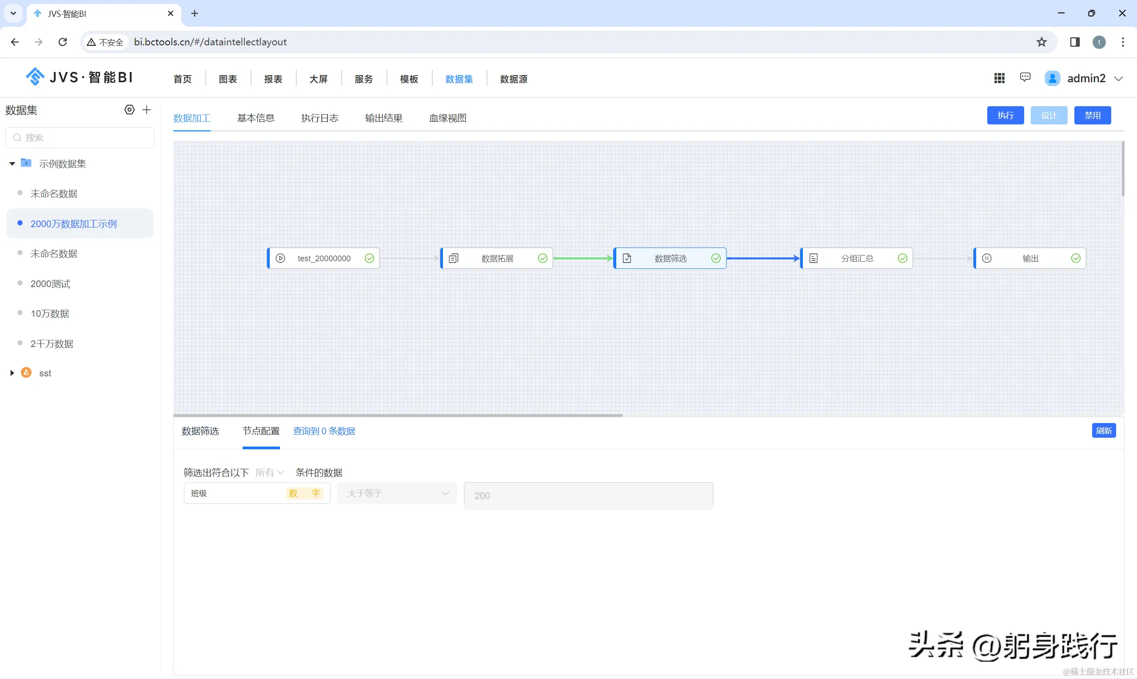Click the canvas horizontal scrollbar
1137x679 pixels.
point(398,415)
